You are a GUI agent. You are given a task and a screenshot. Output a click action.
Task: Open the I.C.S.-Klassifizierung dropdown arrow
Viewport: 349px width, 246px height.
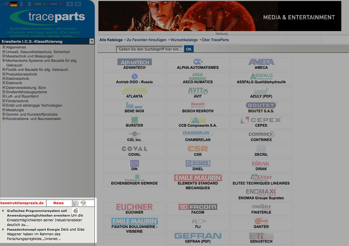[92, 41]
